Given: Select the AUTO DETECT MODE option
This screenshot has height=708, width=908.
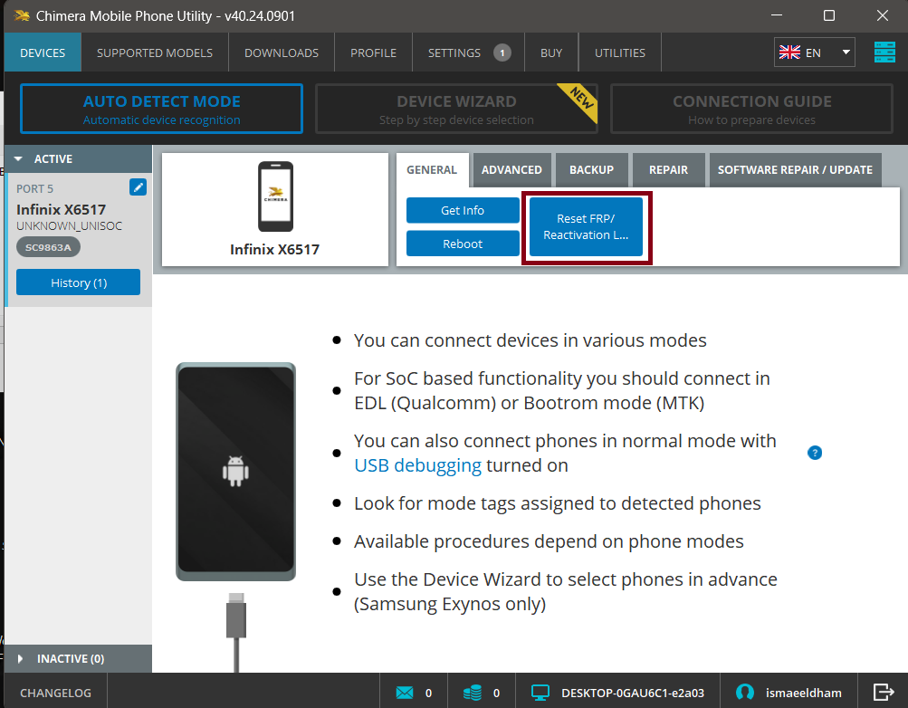Looking at the screenshot, I should point(162,109).
